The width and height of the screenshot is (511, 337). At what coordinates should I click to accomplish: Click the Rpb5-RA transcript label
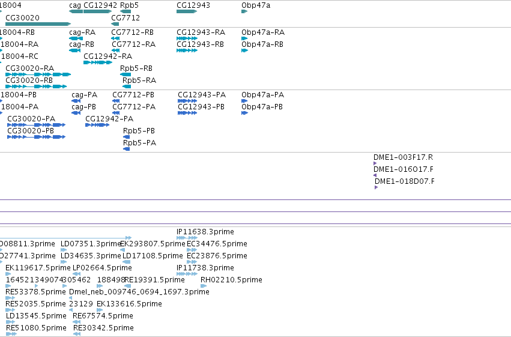coord(139,80)
